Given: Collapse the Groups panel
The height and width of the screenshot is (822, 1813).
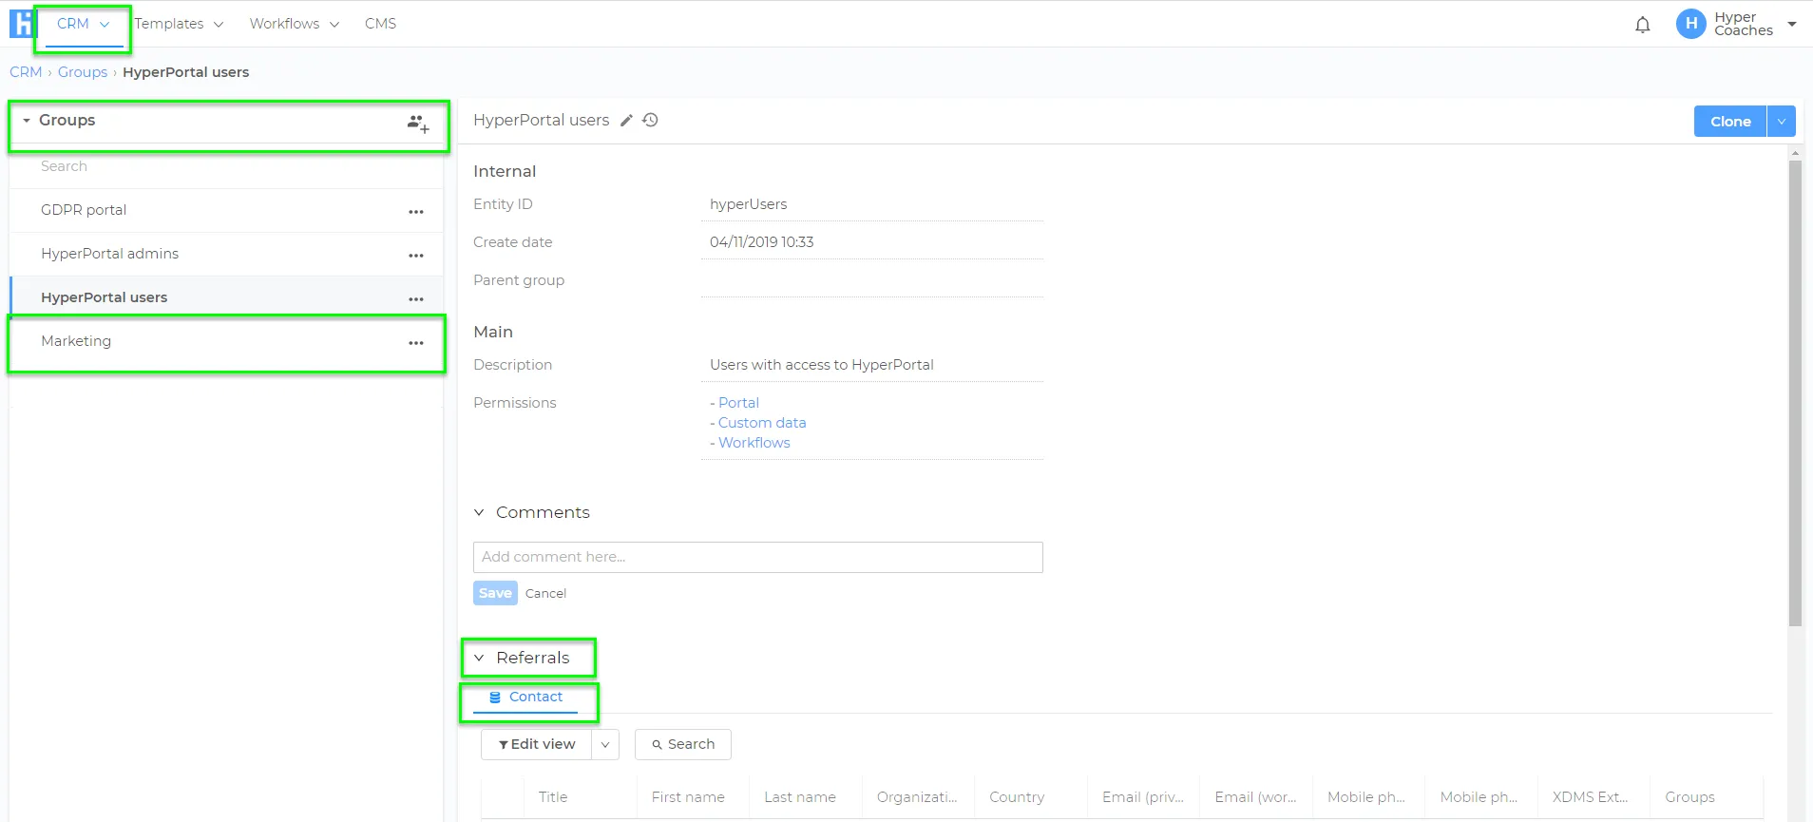Looking at the screenshot, I should tap(27, 121).
